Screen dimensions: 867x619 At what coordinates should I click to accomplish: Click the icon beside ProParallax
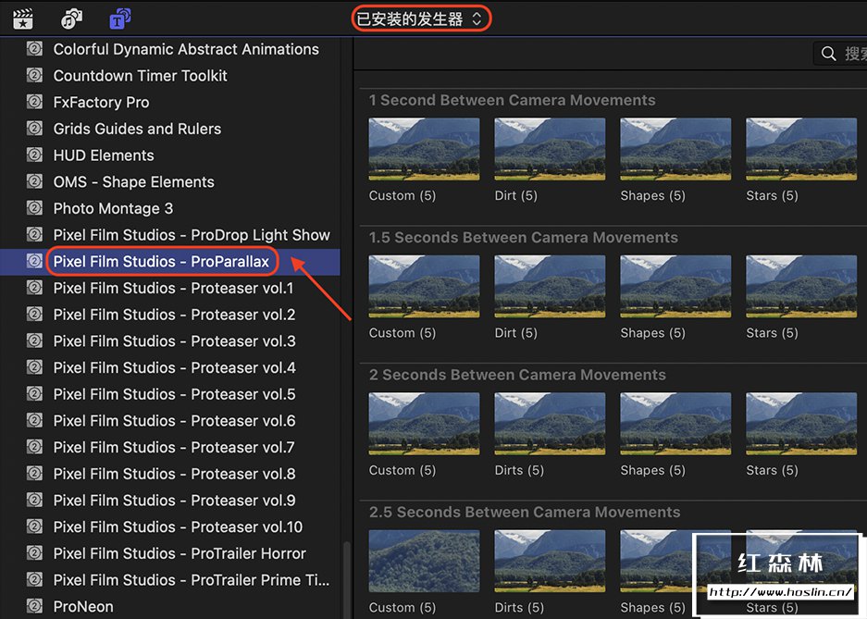[34, 261]
